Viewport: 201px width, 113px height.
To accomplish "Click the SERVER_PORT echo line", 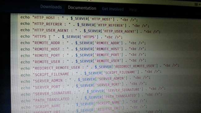I will pyautogui.click(x=84, y=86).
